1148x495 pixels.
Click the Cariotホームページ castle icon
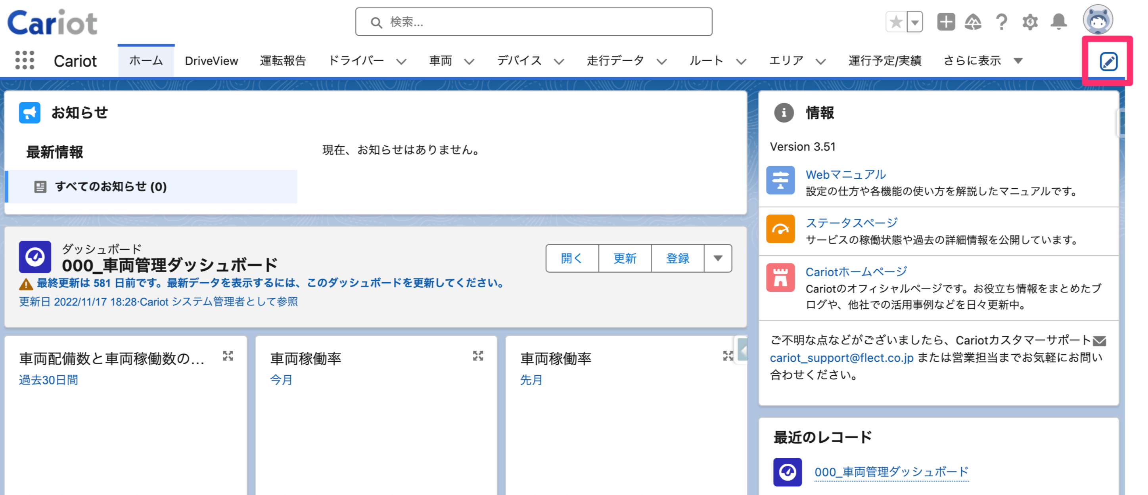click(x=780, y=277)
